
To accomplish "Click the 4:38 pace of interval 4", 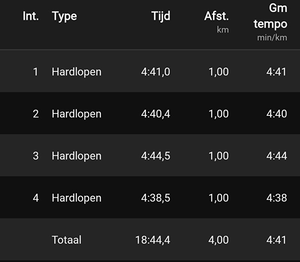I will pos(276,198).
